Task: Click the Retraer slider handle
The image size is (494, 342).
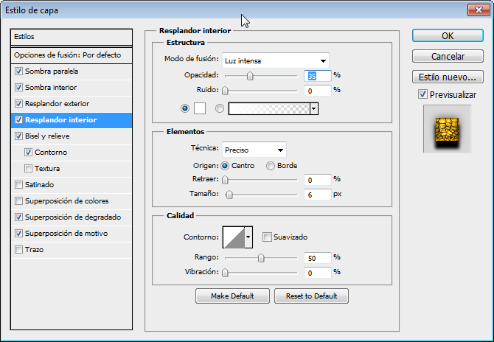Action: pyautogui.click(x=225, y=180)
